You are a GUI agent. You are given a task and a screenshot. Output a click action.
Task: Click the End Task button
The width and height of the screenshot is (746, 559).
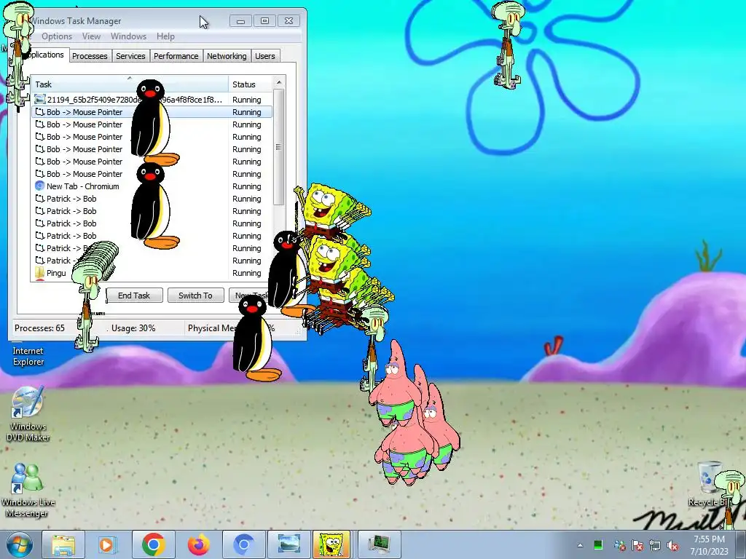pyautogui.click(x=134, y=296)
